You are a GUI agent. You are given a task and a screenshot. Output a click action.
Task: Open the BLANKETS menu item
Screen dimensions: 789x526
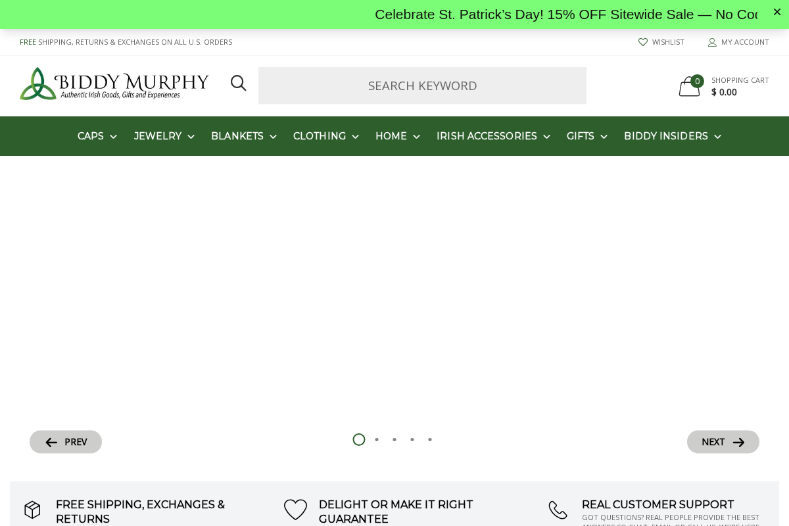click(x=237, y=136)
